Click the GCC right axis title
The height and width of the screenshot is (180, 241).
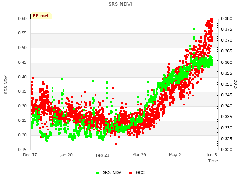click(236, 84)
